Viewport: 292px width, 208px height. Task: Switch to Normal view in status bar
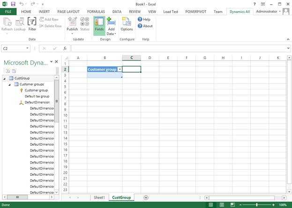point(211,205)
